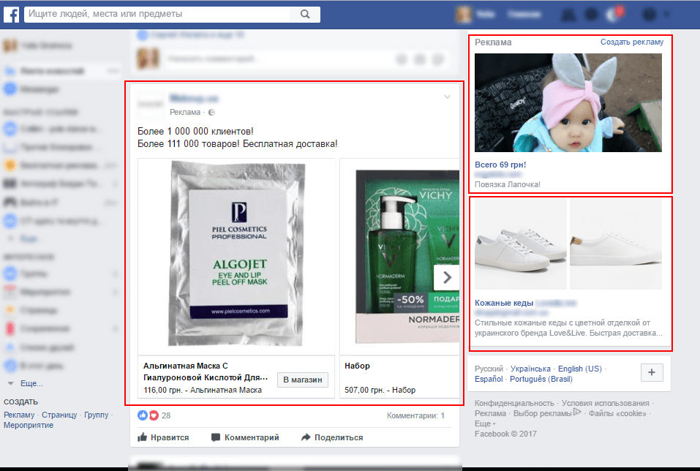Open the ad post options chevron
Image resolution: width=700 pixels, height=471 pixels.
click(x=447, y=97)
